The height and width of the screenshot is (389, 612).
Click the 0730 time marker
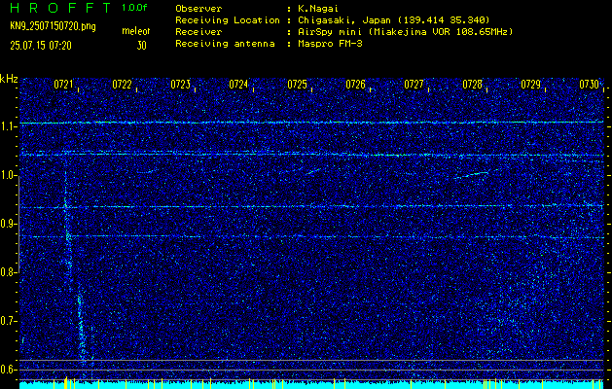pyautogui.click(x=589, y=85)
